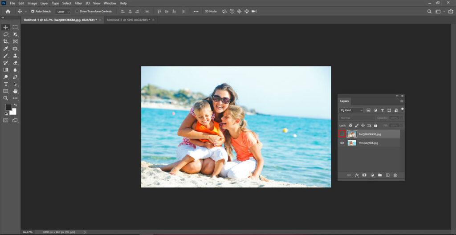Select the Eyedropper tool
The width and height of the screenshot is (456, 235).
click(x=5, y=49)
